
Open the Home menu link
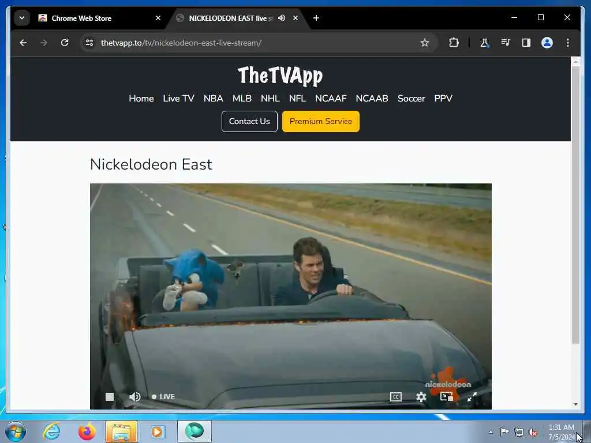141,98
